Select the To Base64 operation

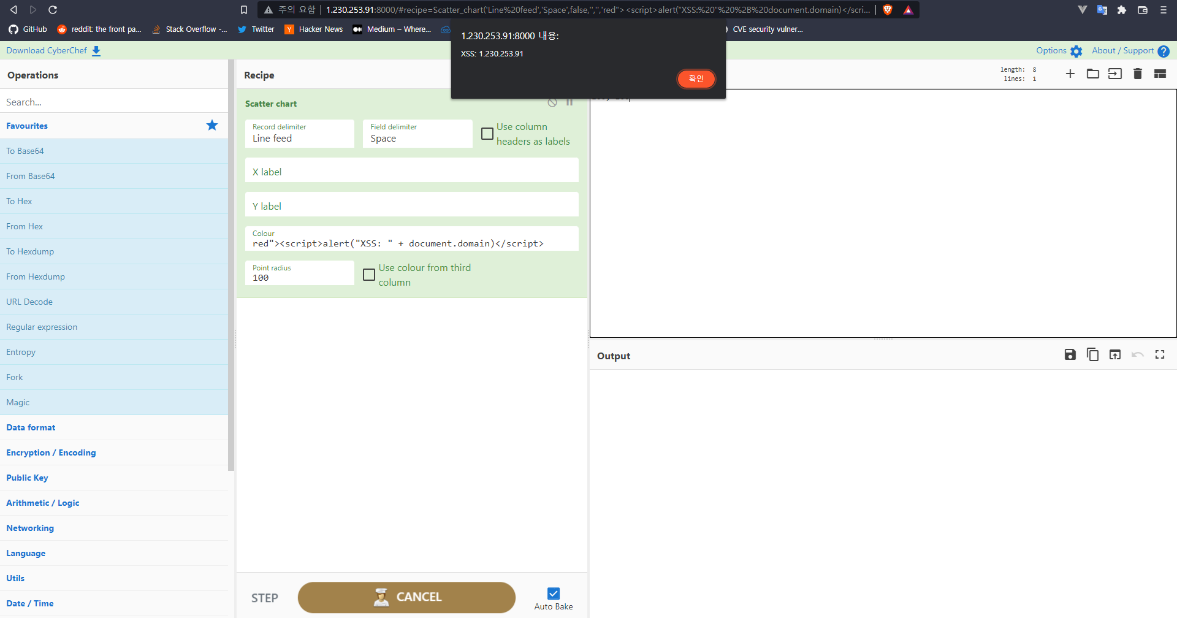pos(114,151)
